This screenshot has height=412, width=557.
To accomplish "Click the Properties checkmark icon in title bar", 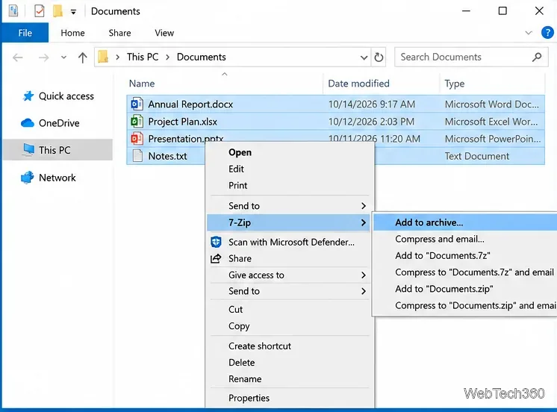I will click(x=40, y=11).
